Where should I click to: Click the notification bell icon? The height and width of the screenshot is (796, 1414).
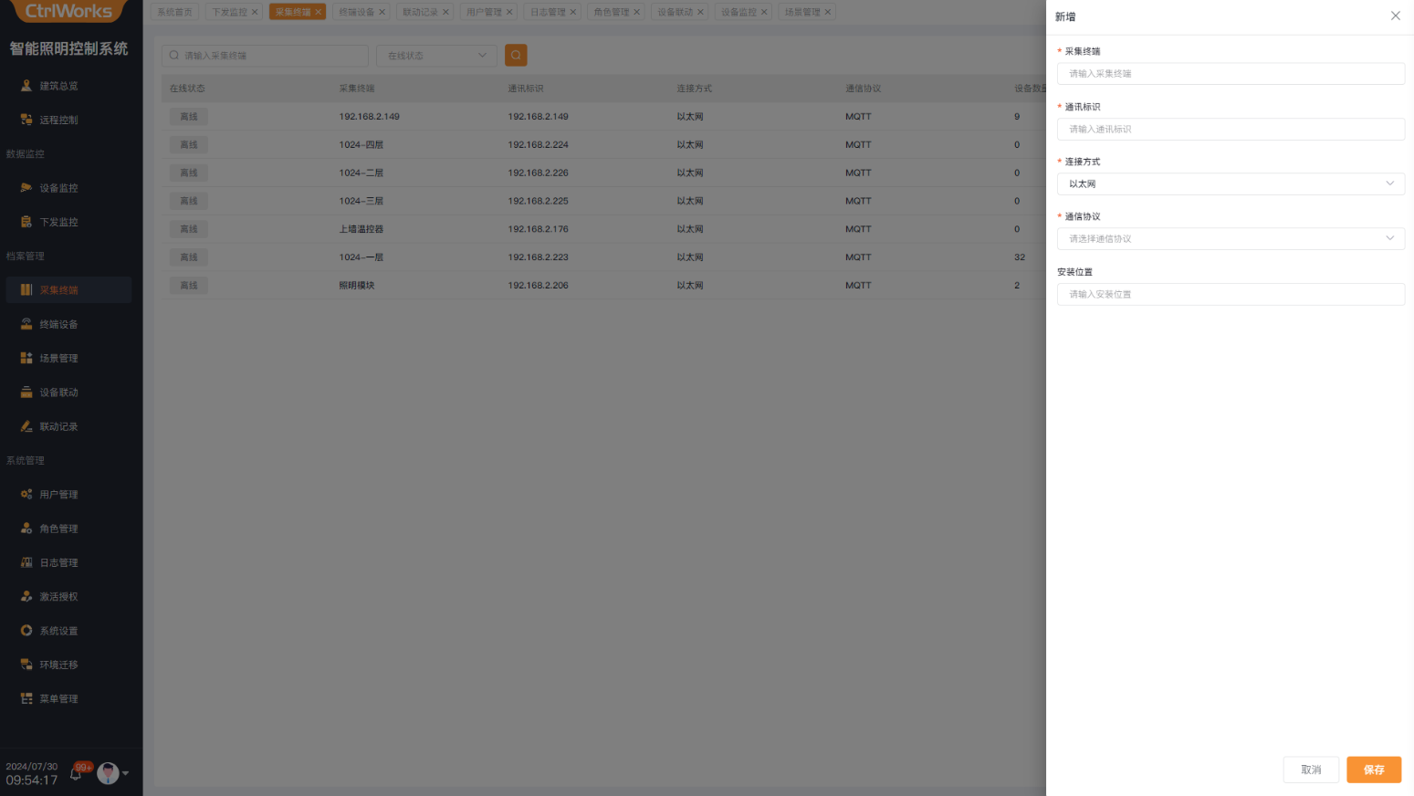tap(76, 774)
